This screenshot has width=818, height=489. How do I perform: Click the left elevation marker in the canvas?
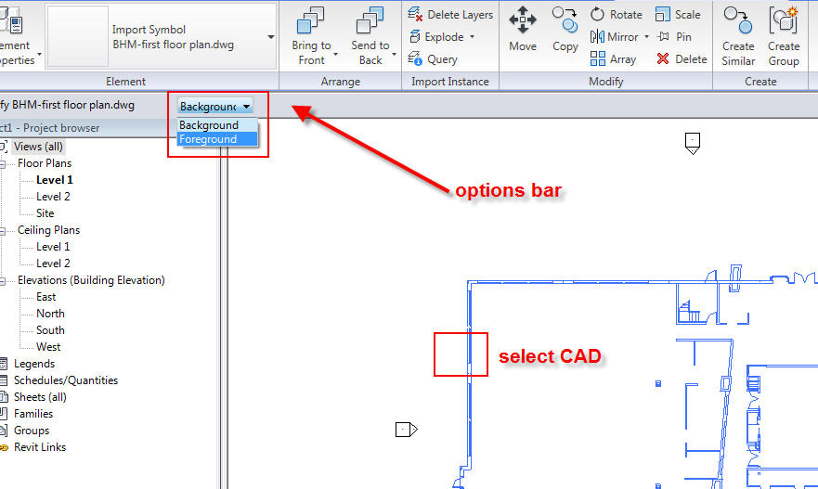(407, 430)
